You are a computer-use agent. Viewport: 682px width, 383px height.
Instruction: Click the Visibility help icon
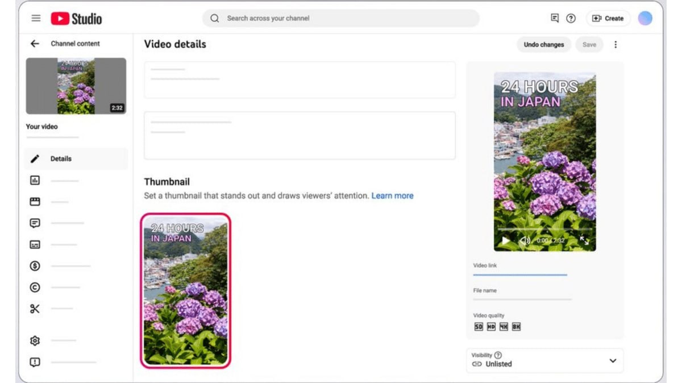[498, 355]
